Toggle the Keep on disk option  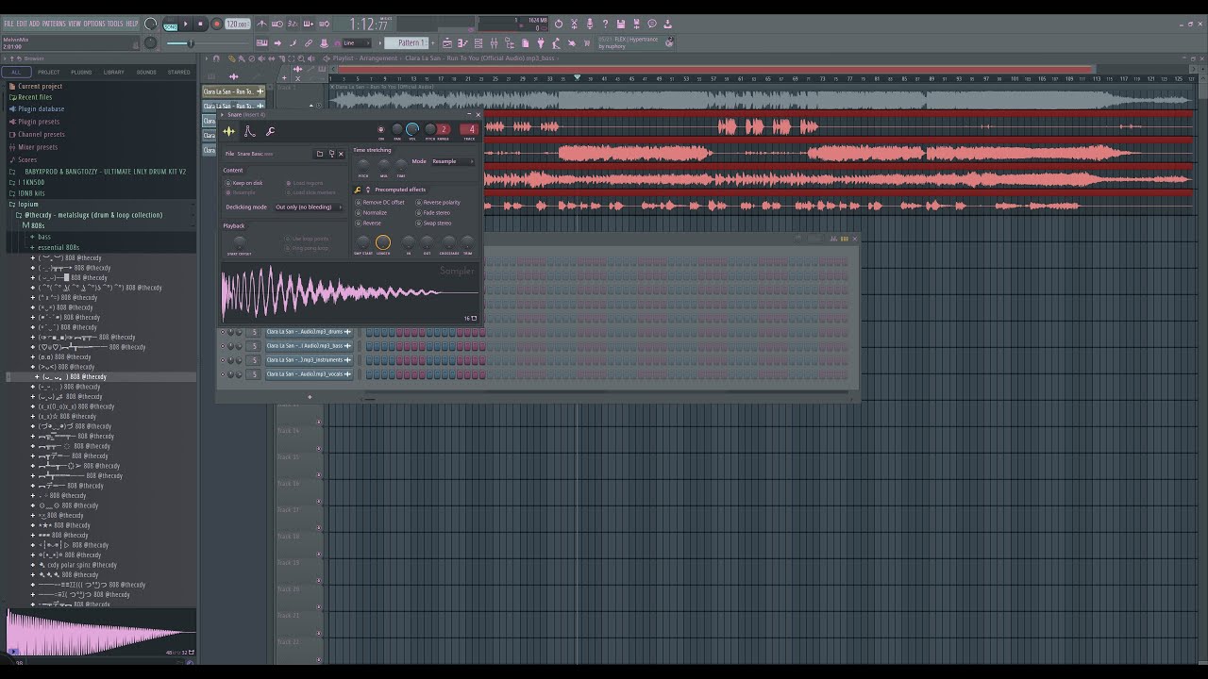[x=243, y=183]
